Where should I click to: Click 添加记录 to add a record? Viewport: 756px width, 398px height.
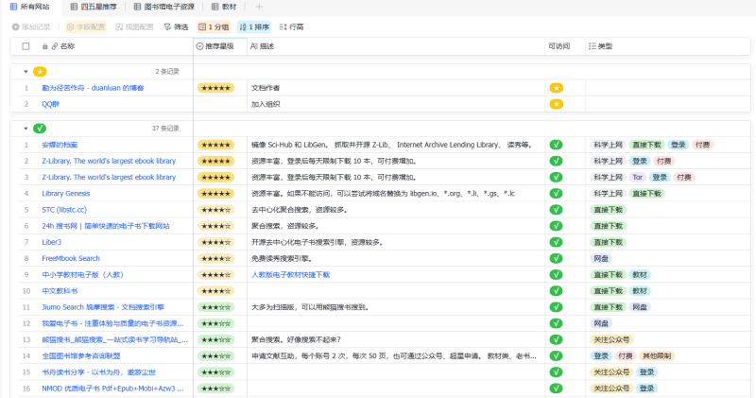[31, 27]
